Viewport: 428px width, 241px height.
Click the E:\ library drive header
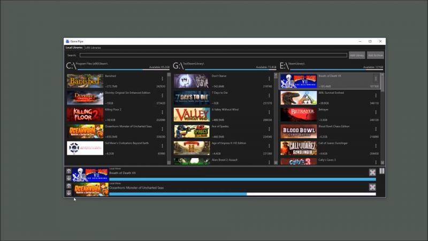click(284, 66)
